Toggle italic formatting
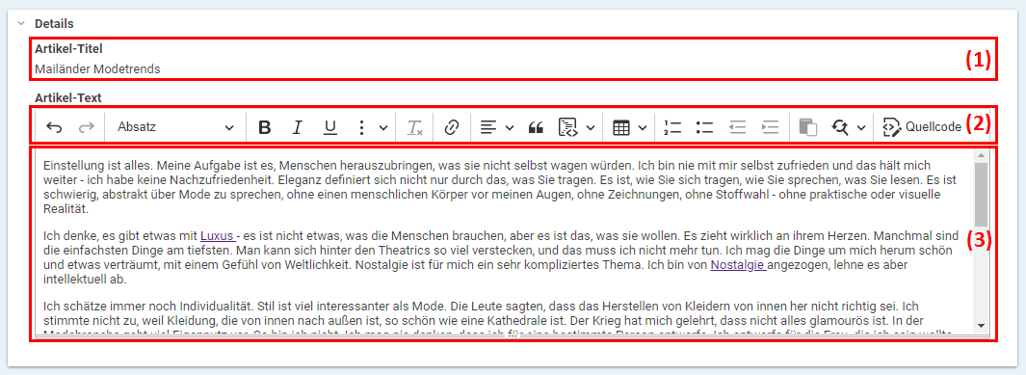Screen dimensions: 1026x375 pos(297,127)
